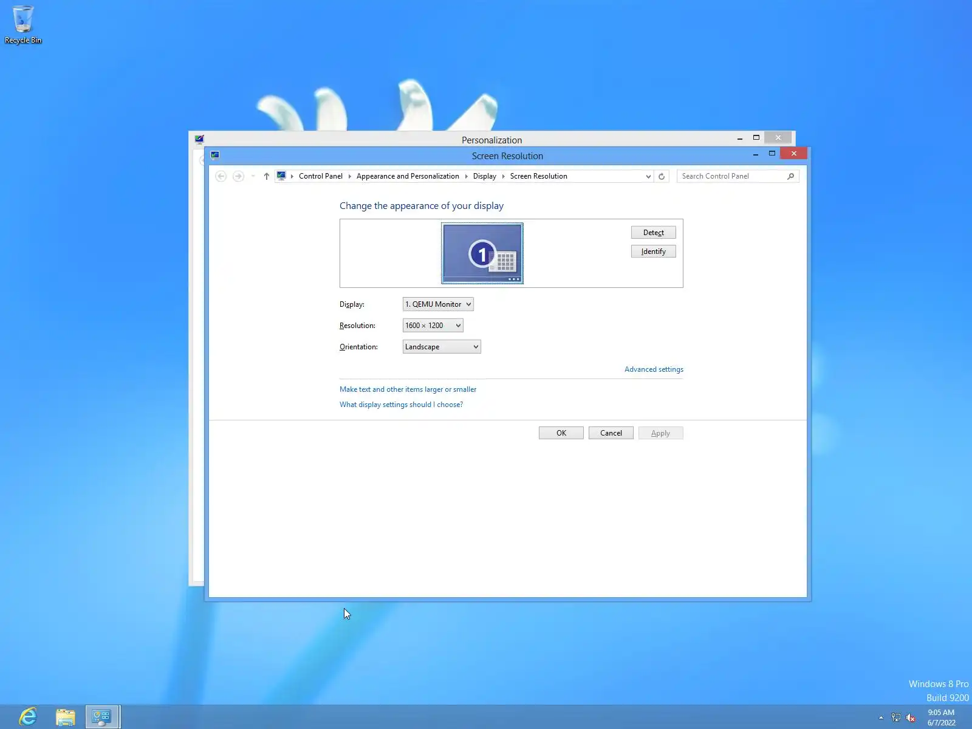Open the Orientation dropdown showing Landscape
This screenshot has height=729, width=972.
point(442,347)
